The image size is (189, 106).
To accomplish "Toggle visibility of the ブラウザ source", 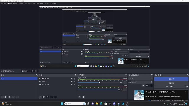I will pos(71,82).
